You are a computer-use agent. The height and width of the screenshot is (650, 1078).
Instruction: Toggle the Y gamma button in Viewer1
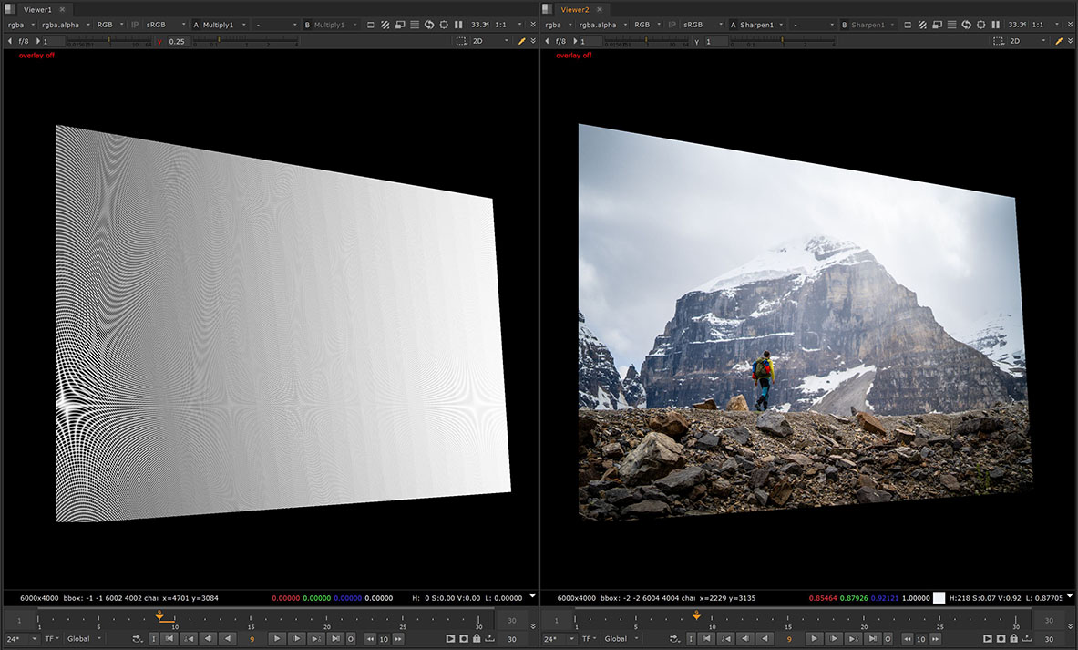tap(159, 41)
